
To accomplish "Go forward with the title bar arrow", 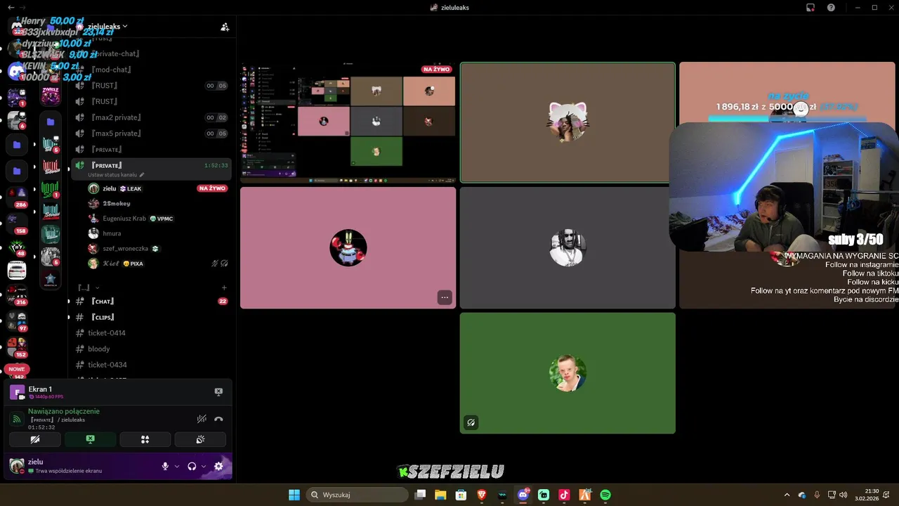I will (x=22, y=7).
